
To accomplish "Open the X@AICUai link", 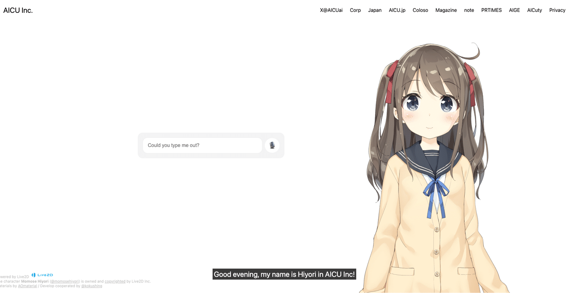I will (x=331, y=10).
